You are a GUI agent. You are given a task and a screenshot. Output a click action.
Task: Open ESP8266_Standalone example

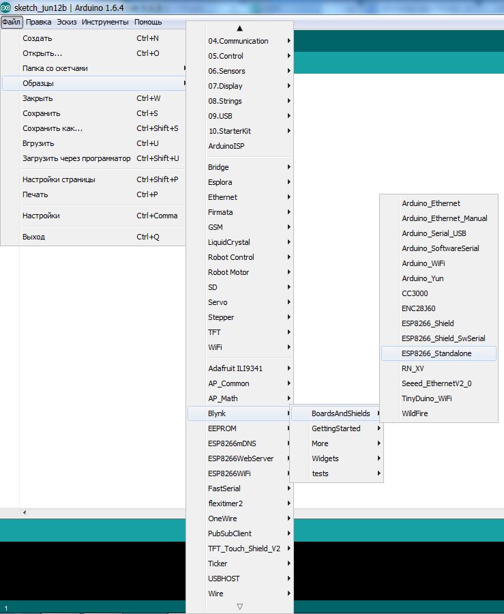(x=439, y=353)
